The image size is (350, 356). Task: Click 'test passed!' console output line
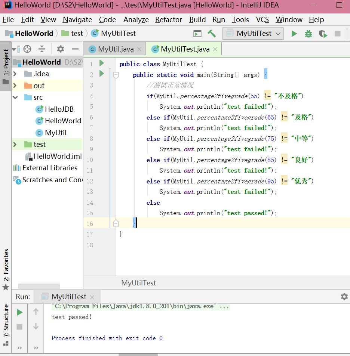(x=71, y=317)
